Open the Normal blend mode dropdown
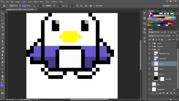This screenshot has height=101, width=179. point(156,36)
